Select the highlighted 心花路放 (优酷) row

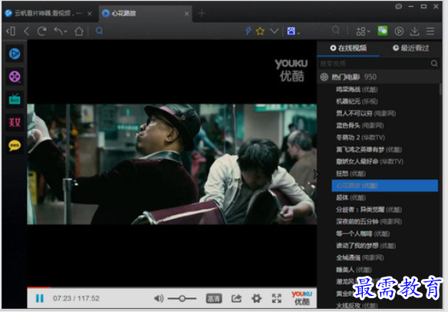click(x=384, y=185)
